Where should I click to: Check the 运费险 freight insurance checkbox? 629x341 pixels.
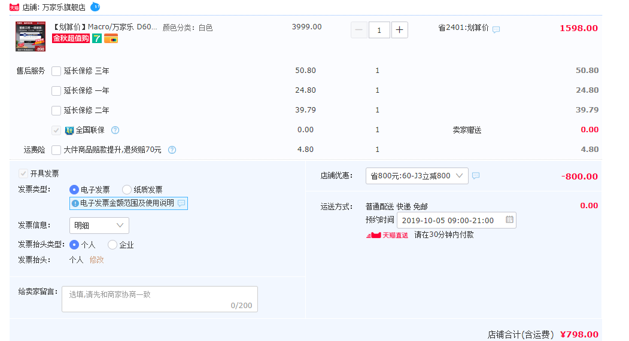pyautogui.click(x=56, y=150)
